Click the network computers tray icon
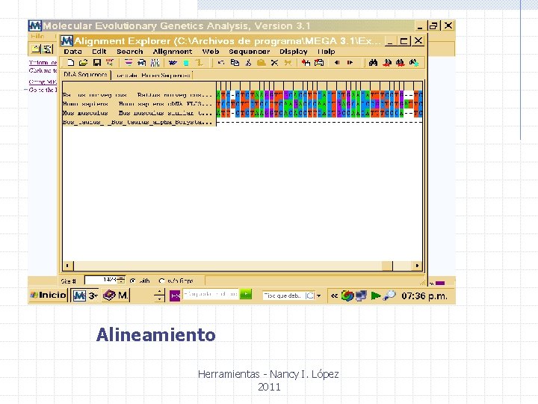 click(x=362, y=296)
